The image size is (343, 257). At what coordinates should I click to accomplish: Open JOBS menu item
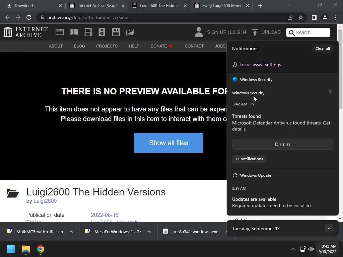[x=220, y=46]
